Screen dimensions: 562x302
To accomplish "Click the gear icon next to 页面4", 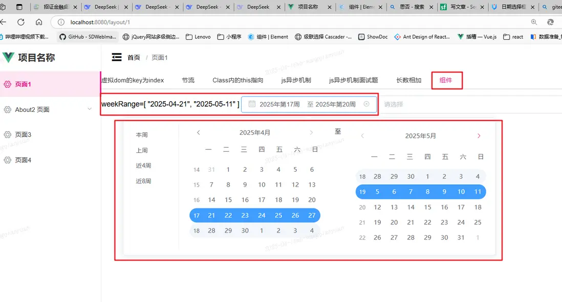I will pos(8,160).
